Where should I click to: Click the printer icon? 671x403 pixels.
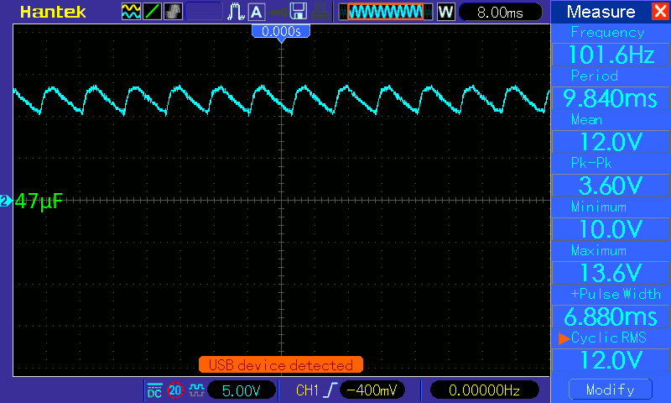click(320, 12)
